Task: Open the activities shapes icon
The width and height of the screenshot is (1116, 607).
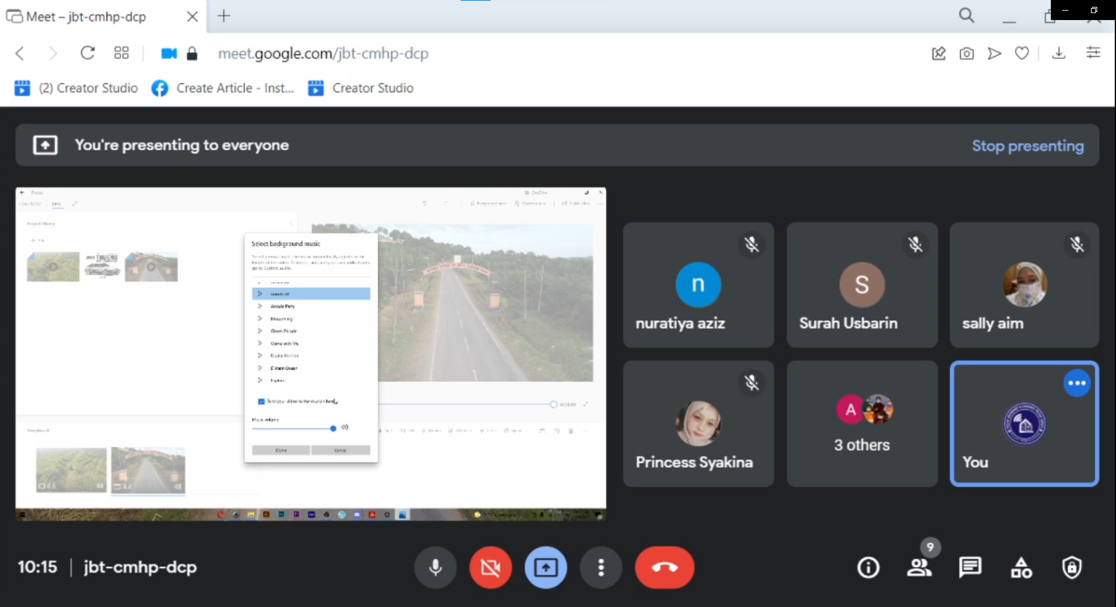Action: 1021,568
